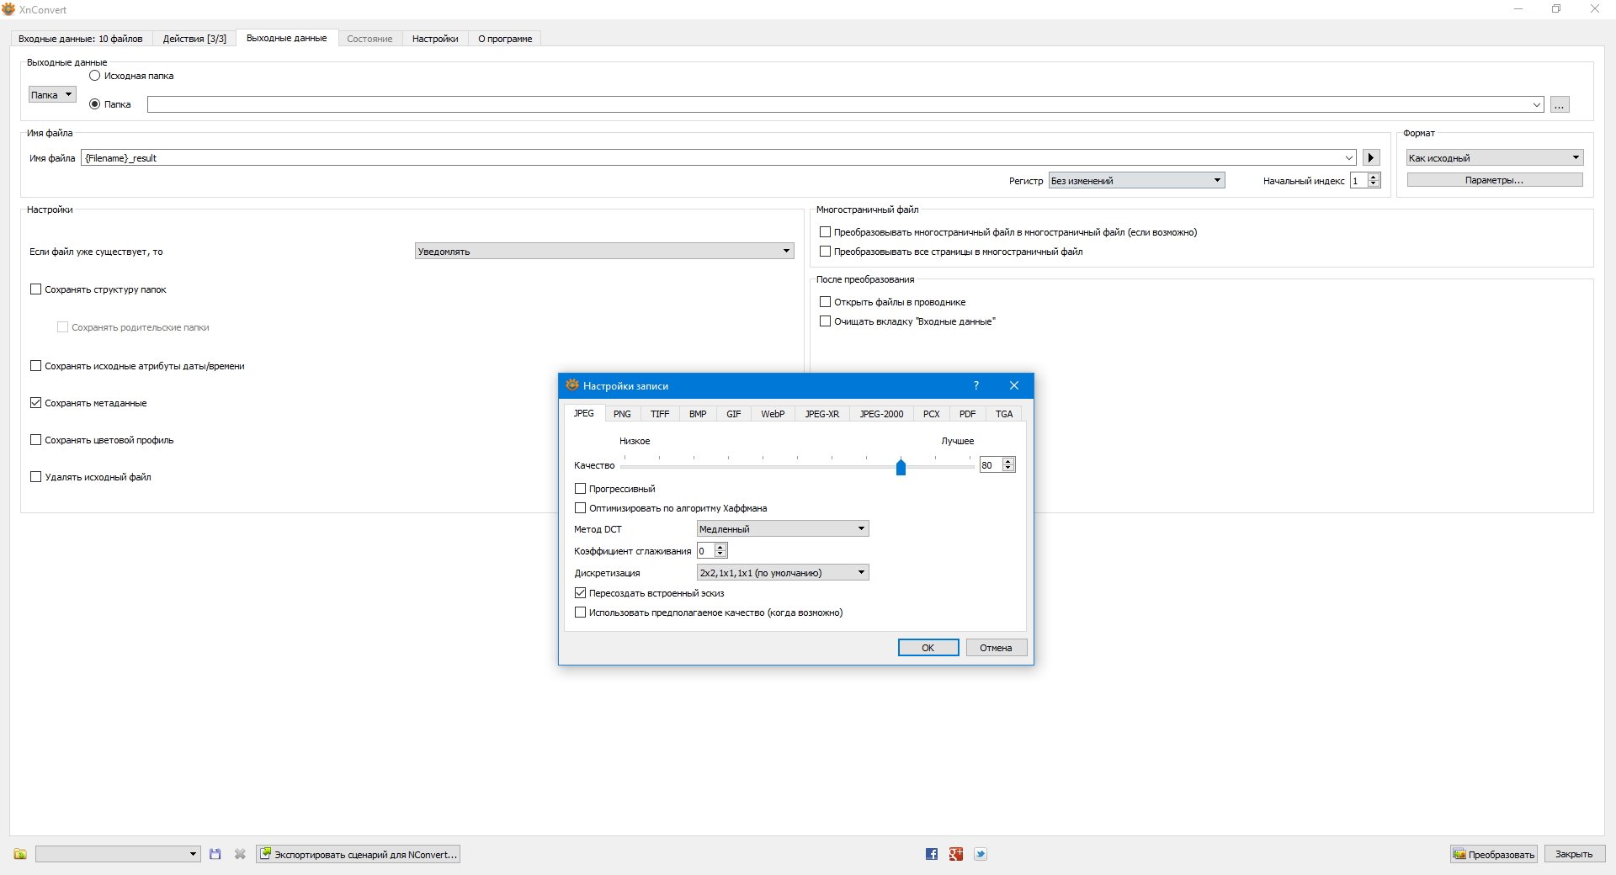Click the help question mark in dialog
1616x875 pixels.
click(x=976, y=385)
